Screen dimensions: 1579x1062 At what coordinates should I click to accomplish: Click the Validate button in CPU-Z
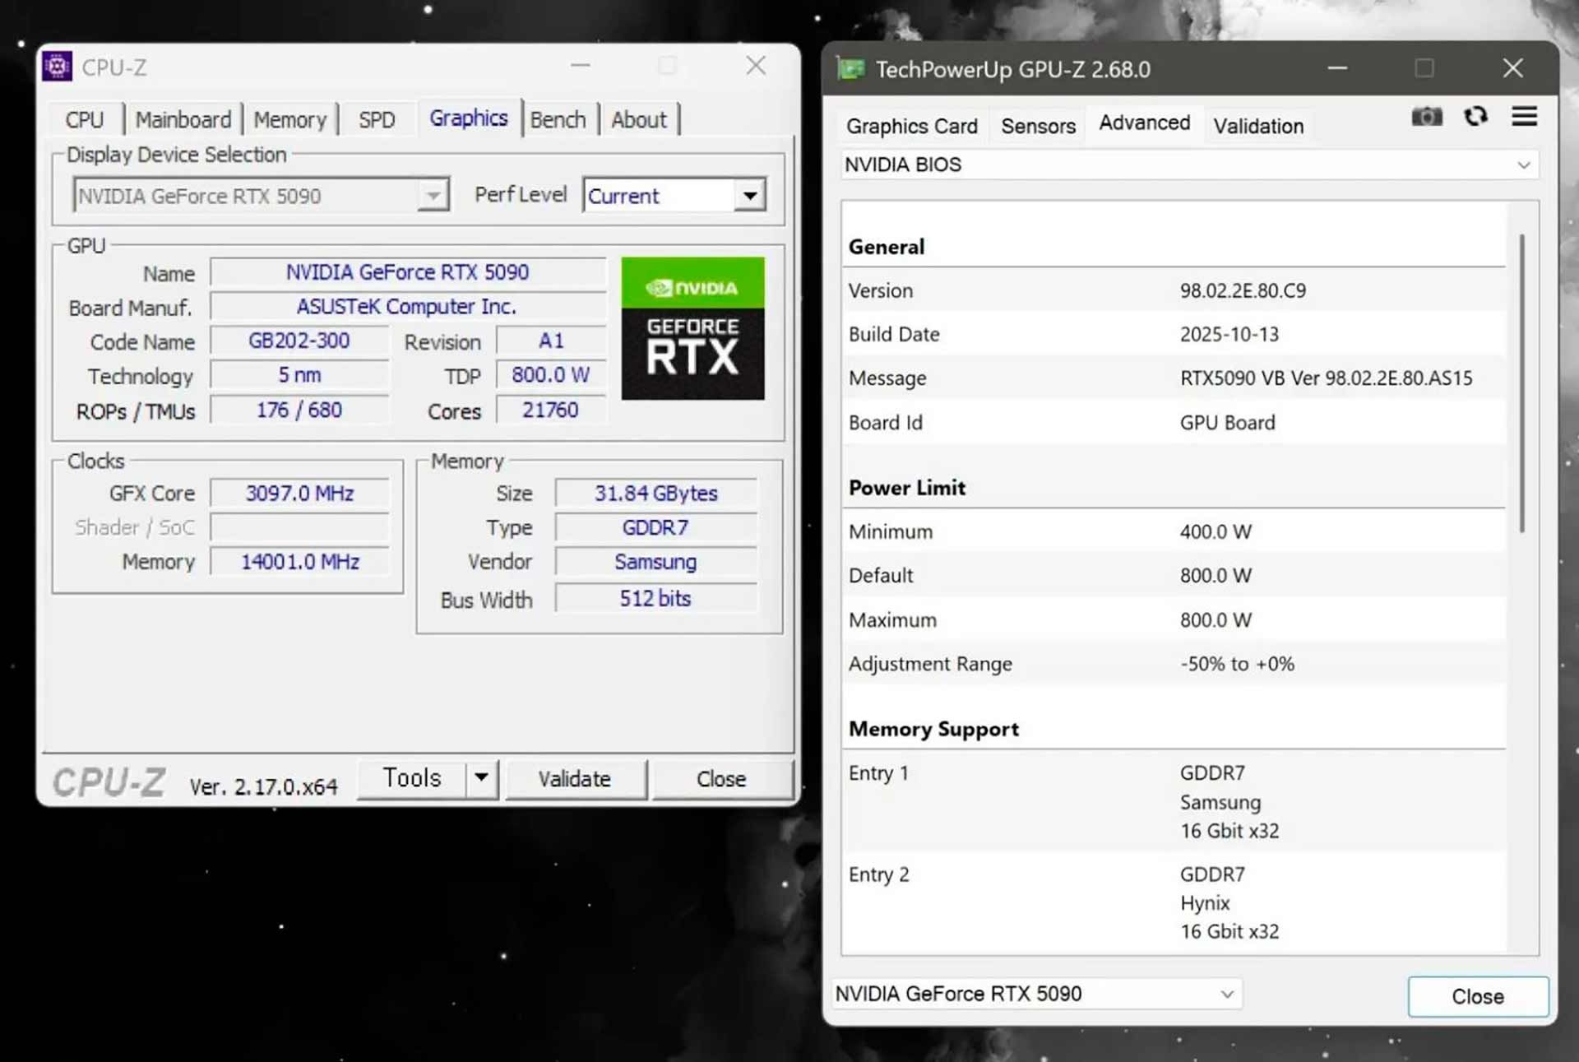click(576, 778)
